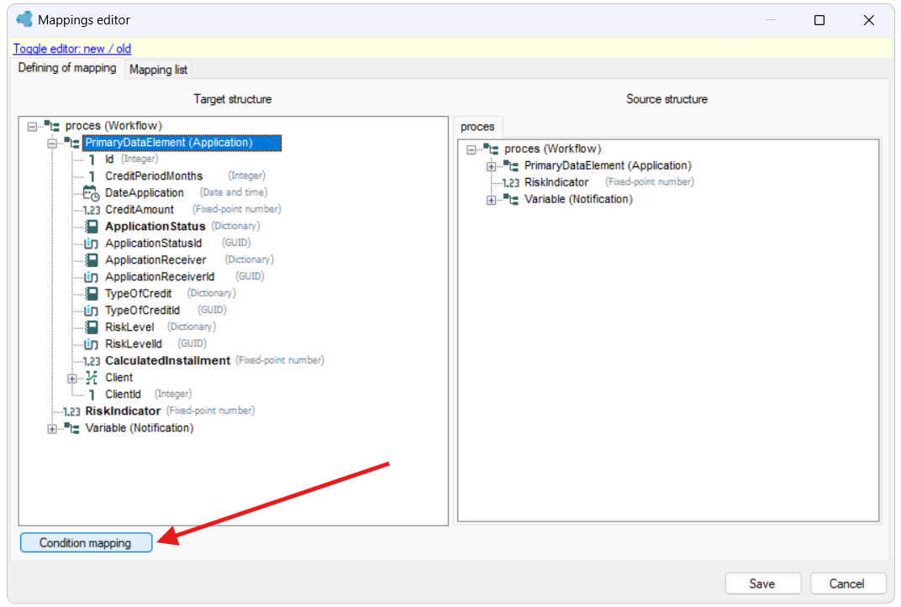The height and width of the screenshot is (607, 901).
Task: Expand target Variable (Notification) node
Action: tap(52, 428)
